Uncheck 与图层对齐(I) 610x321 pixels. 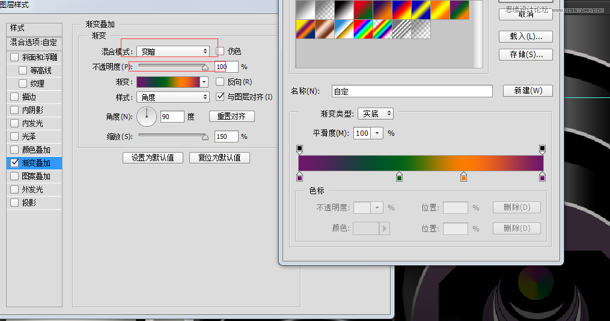click(220, 97)
